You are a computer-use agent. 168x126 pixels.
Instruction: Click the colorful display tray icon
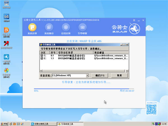coord(159,124)
